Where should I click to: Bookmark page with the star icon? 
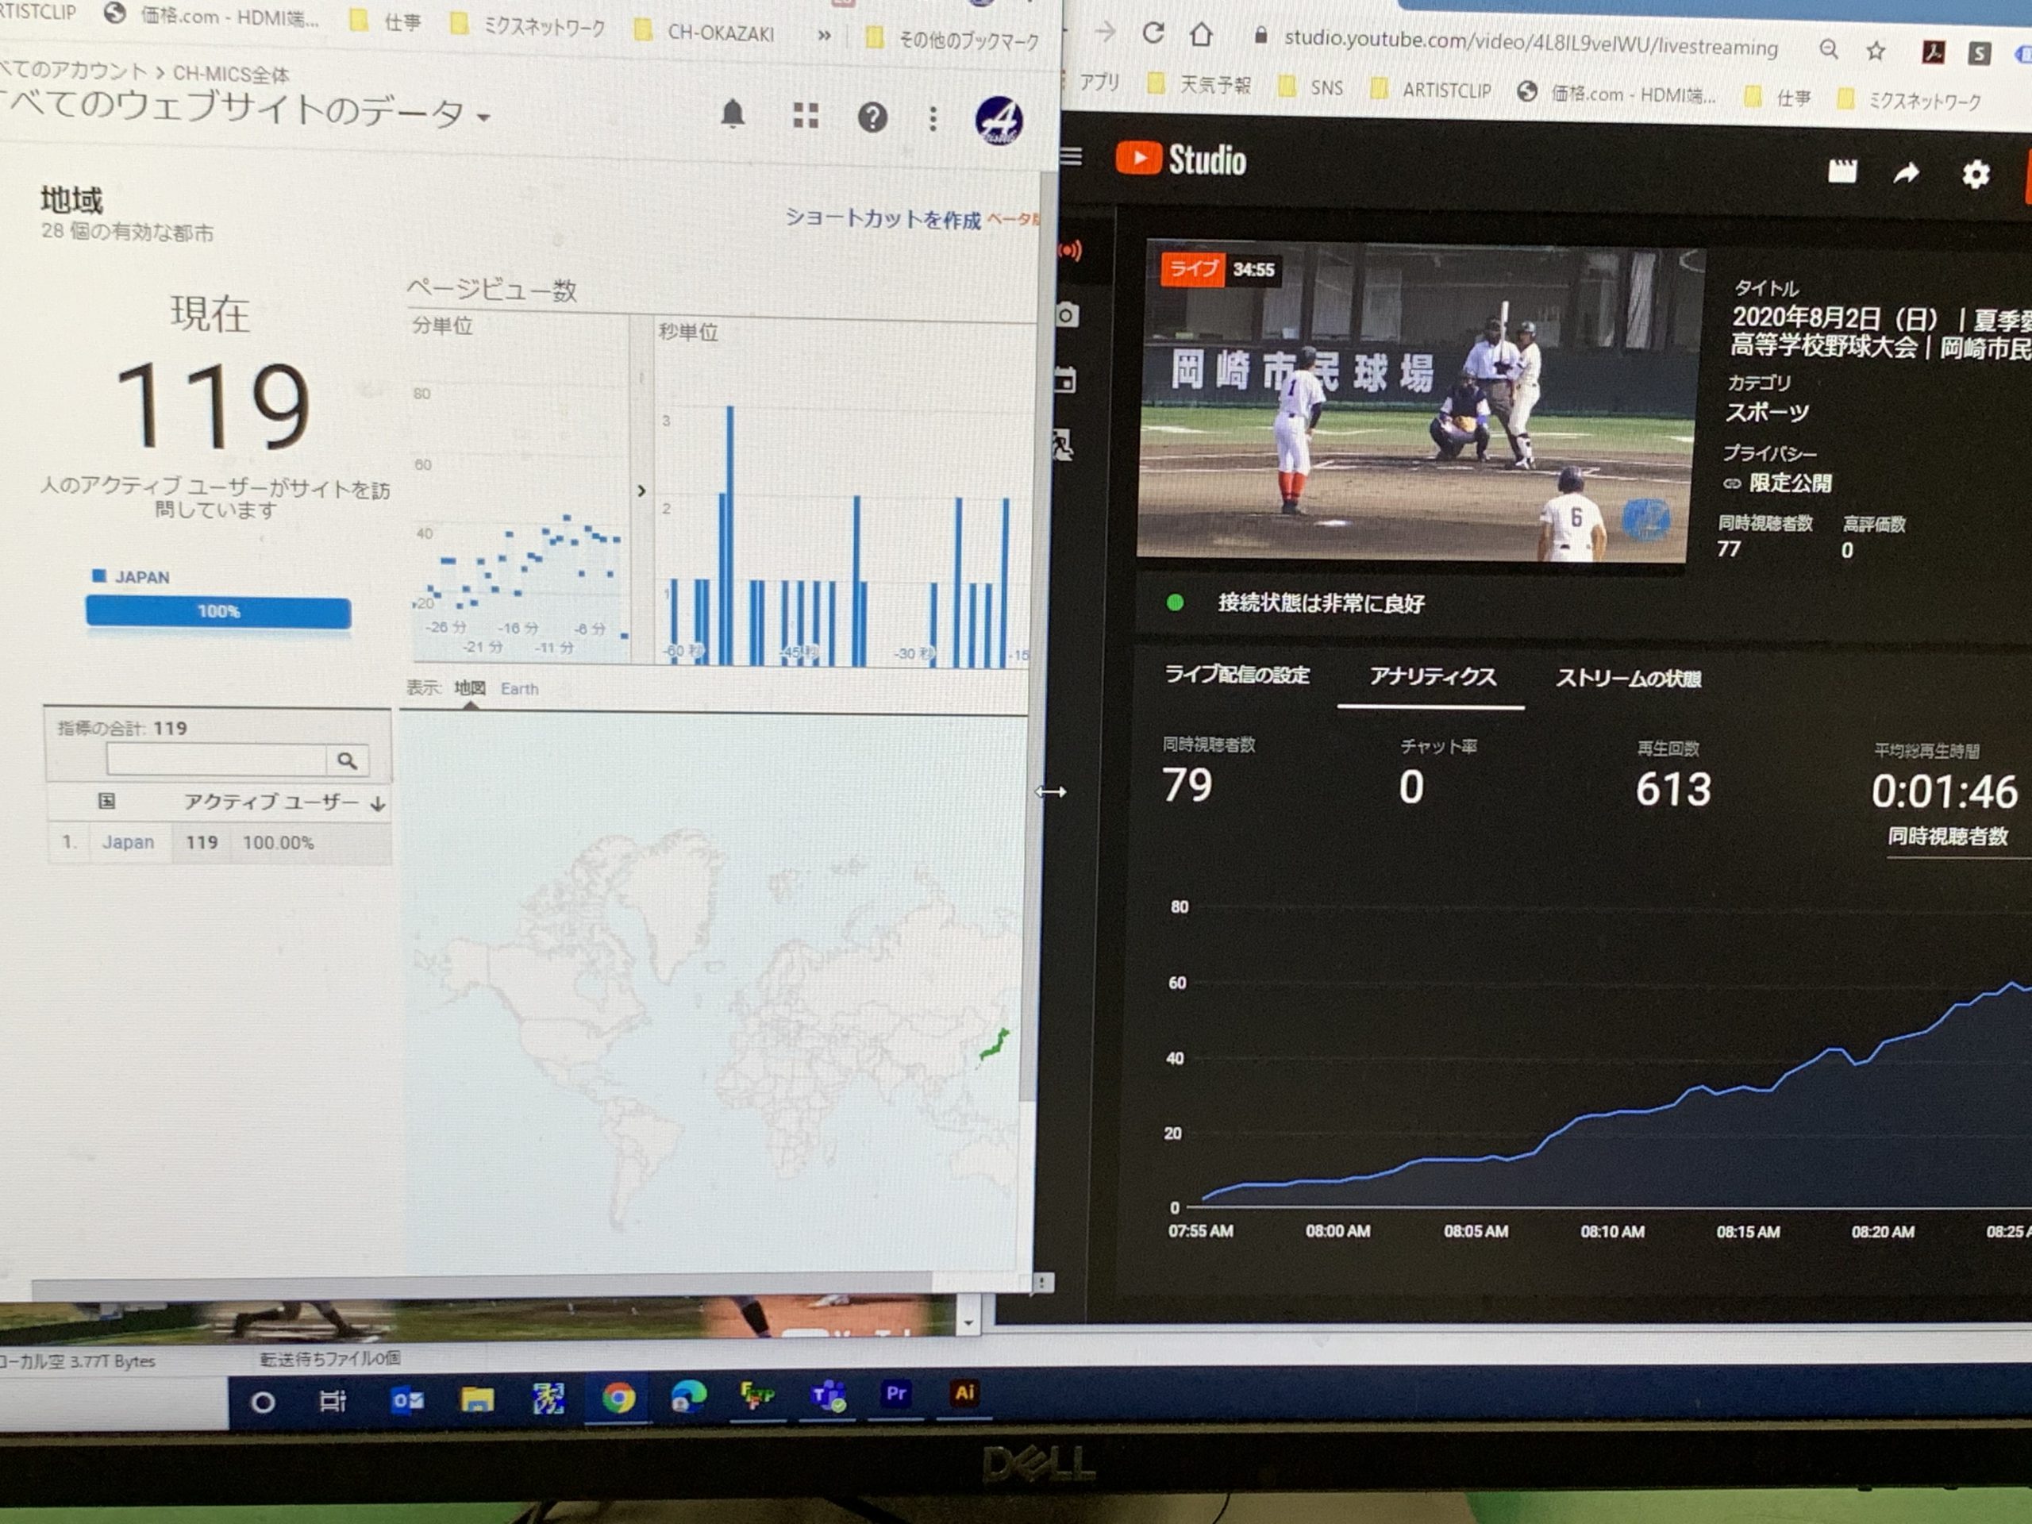(1876, 51)
